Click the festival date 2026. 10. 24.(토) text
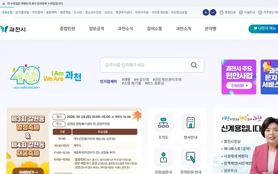 point(79,117)
